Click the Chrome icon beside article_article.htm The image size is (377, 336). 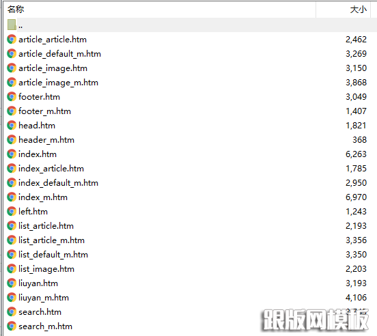12,40
